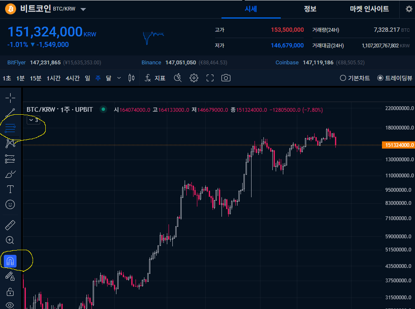The image size is (415, 309).
Task: Set interval to 달 (monthly)
Action: (108, 78)
